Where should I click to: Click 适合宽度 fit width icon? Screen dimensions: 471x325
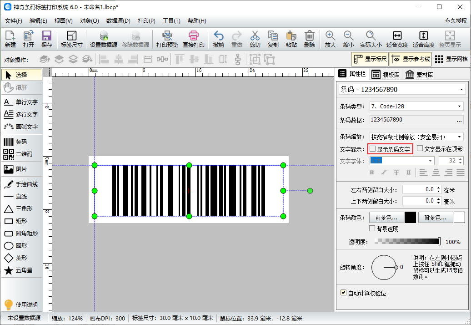coord(397,39)
